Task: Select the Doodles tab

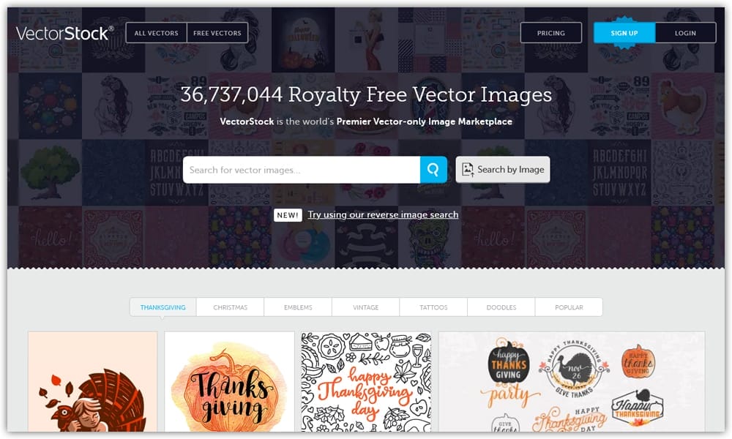Action: 501,307
